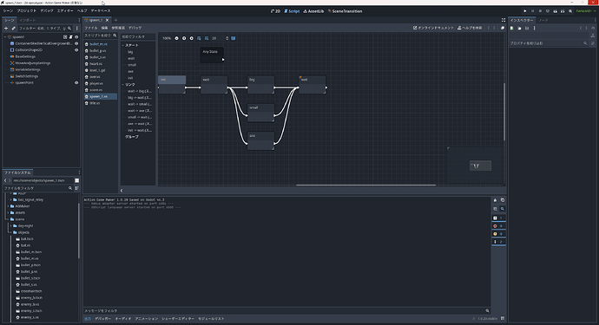Open the Forward+ renderer dropdown

[x=586, y=11]
